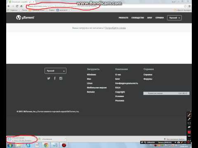Open the Форумы footer link

tap(148, 79)
